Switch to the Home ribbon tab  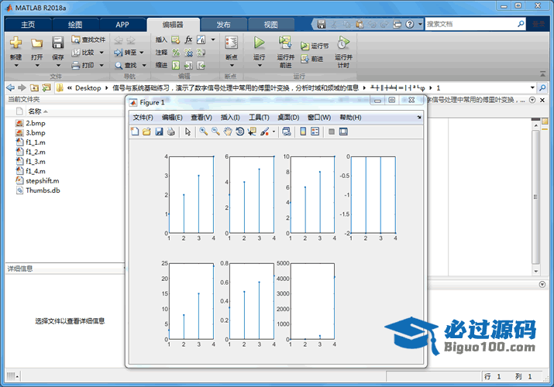(x=28, y=25)
